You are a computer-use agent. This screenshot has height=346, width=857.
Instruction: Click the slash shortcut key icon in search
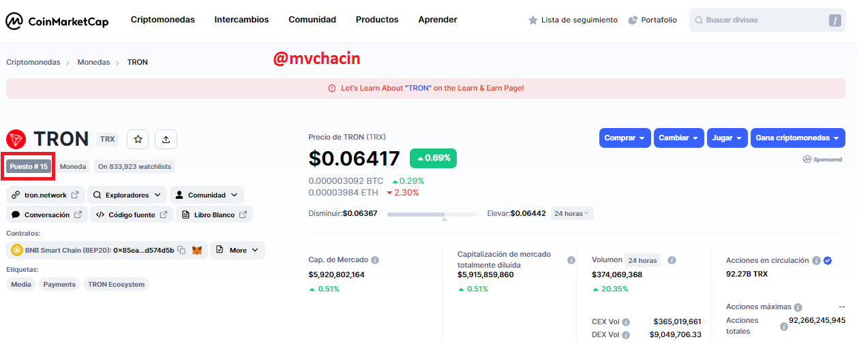(835, 20)
